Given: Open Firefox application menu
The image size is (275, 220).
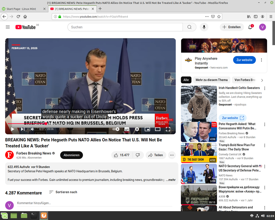Looking at the screenshot, I should (x=271, y=16).
